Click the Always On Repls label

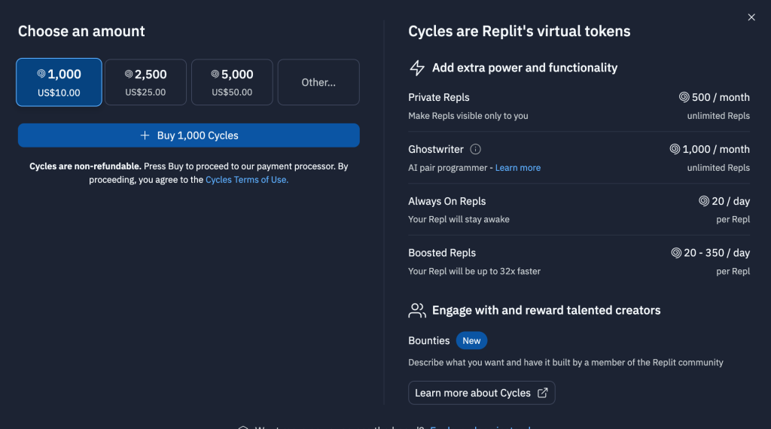(447, 201)
